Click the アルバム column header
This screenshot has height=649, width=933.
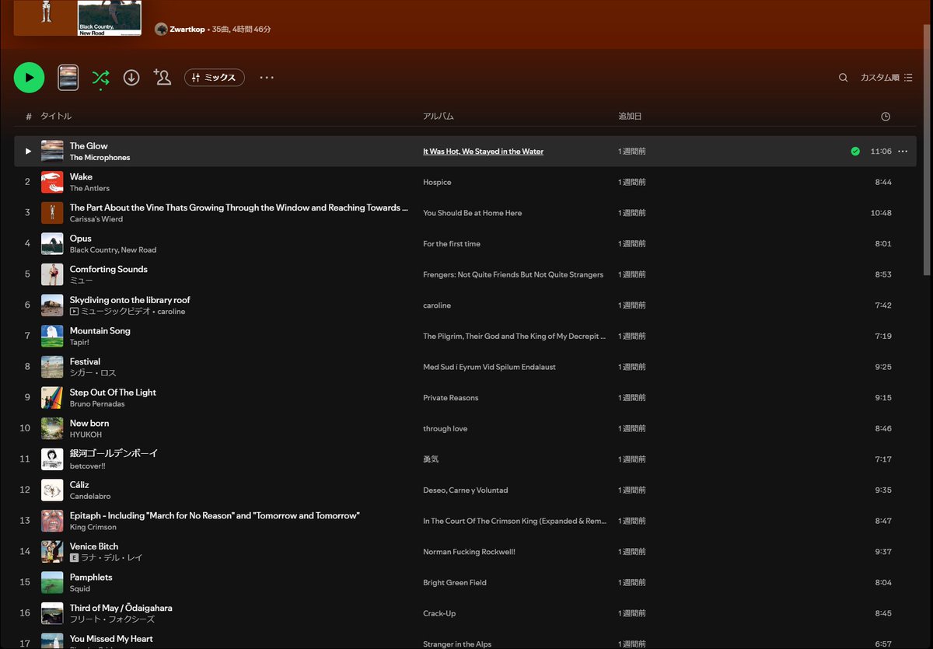tap(438, 116)
